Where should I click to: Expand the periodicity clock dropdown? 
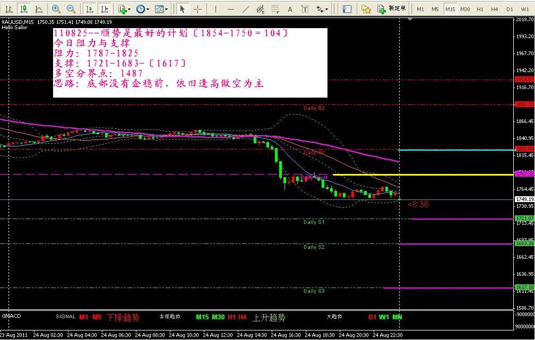click(142, 9)
